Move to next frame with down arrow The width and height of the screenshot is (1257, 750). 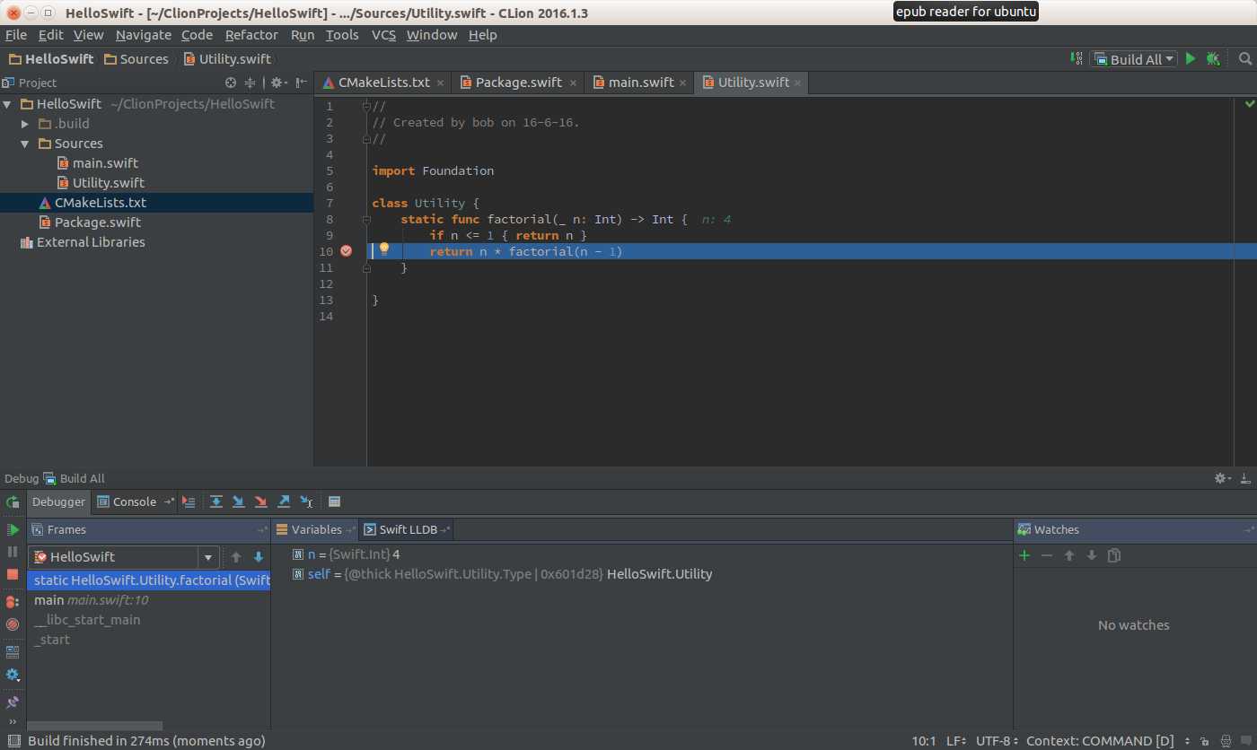259,557
